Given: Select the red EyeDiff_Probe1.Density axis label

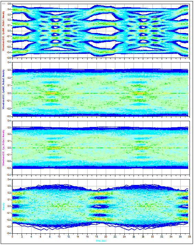Looking at the screenshot, I should click(x=3, y=31).
